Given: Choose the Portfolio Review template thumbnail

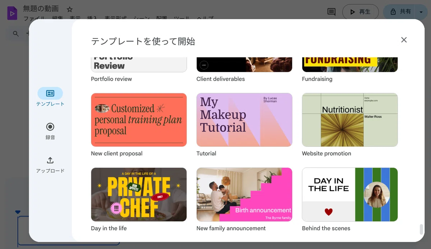Looking at the screenshot, I should point(139,65).
